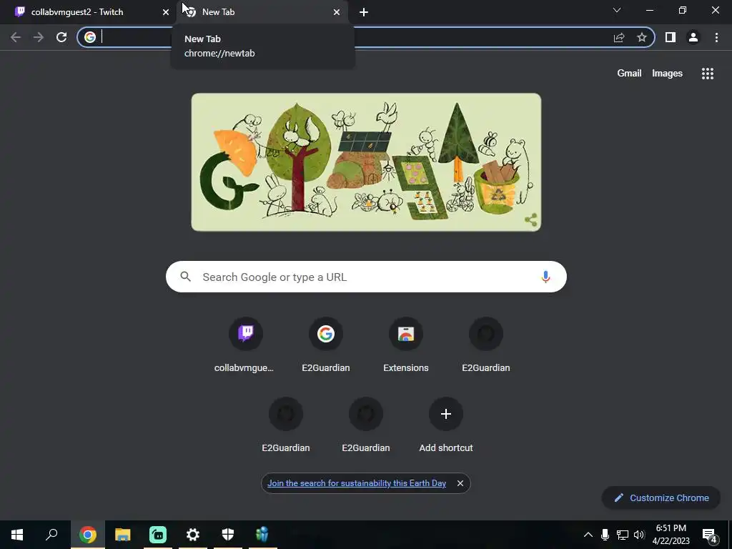Click the microphone tray icon

605,535
